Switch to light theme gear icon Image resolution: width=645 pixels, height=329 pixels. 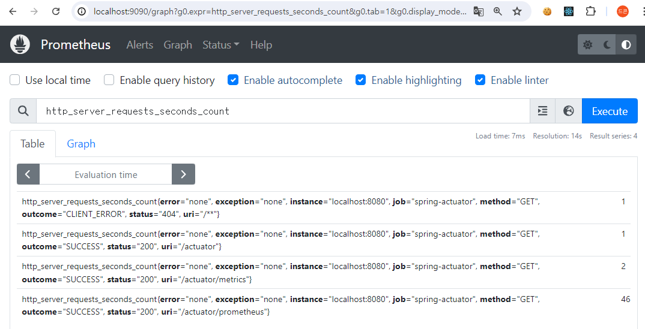coord(587,45)
